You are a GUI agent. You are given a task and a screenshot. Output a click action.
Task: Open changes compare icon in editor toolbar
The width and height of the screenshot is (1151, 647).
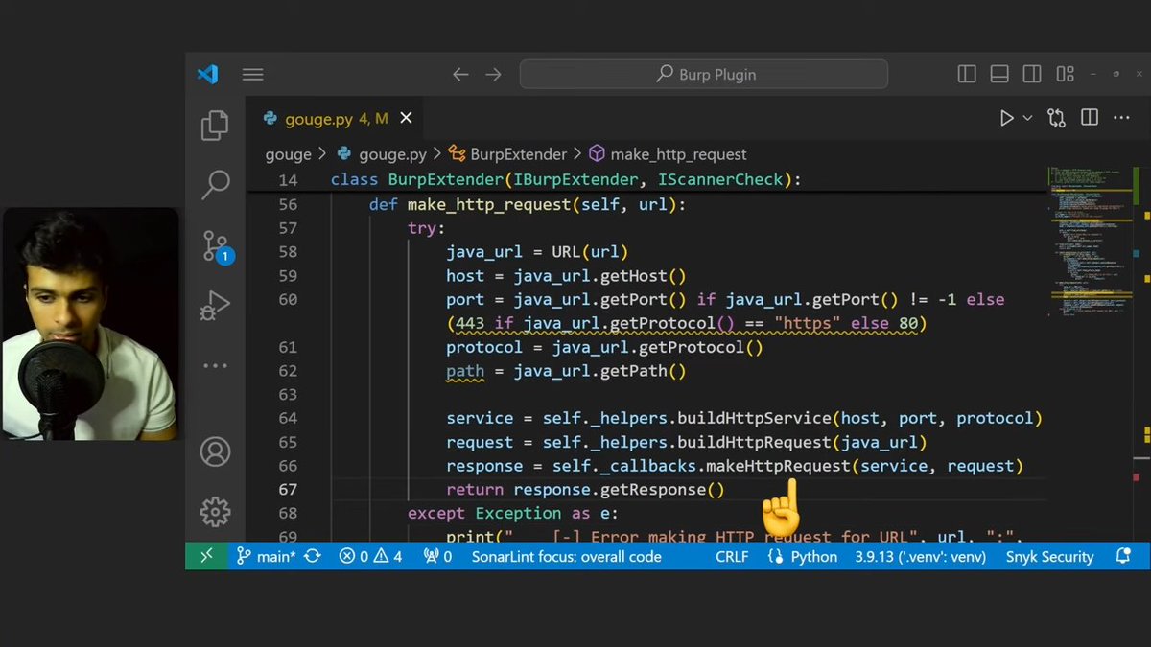(1056, 118)
